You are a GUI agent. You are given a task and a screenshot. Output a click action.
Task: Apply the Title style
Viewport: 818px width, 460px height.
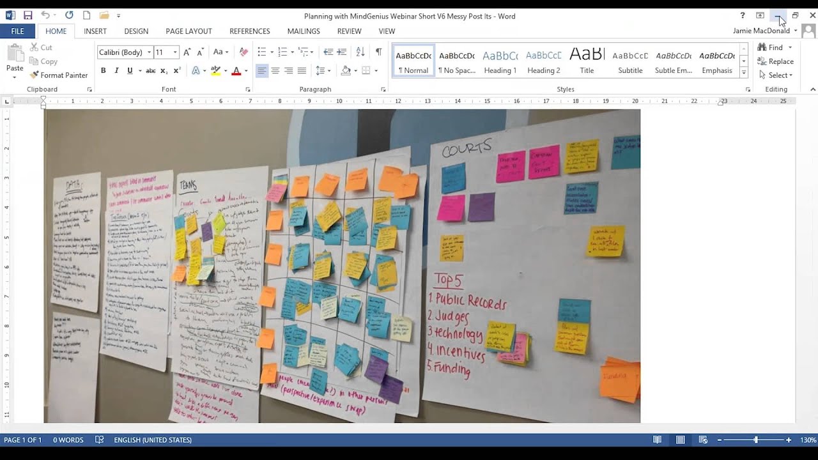click(x=587, y=61)
